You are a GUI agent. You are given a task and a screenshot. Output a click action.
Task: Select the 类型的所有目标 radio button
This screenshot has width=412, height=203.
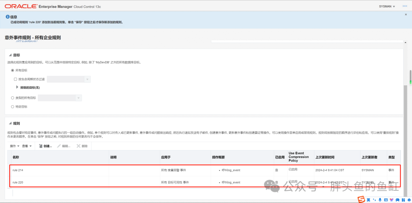click(x=12, y=98)
